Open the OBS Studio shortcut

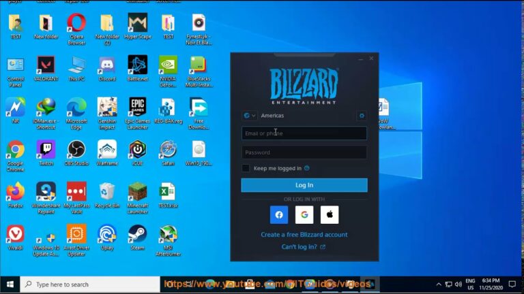pos(76,153)
